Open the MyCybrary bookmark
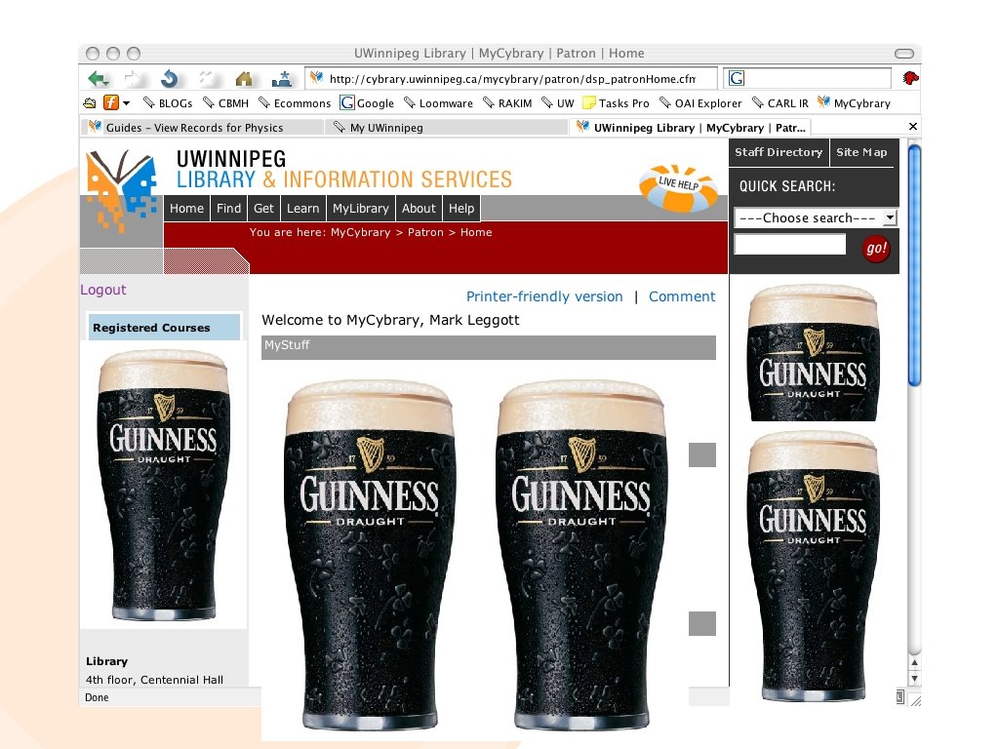This screenshot has height=749, width=999. point(854,103)
